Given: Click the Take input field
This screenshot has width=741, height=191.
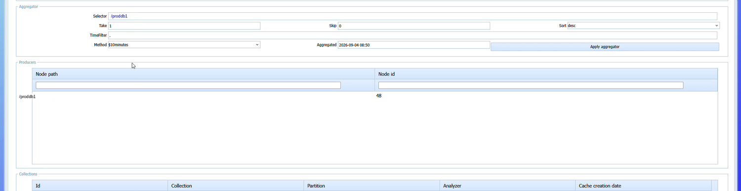Looking at the screenshot, I should tap(184, 26).
